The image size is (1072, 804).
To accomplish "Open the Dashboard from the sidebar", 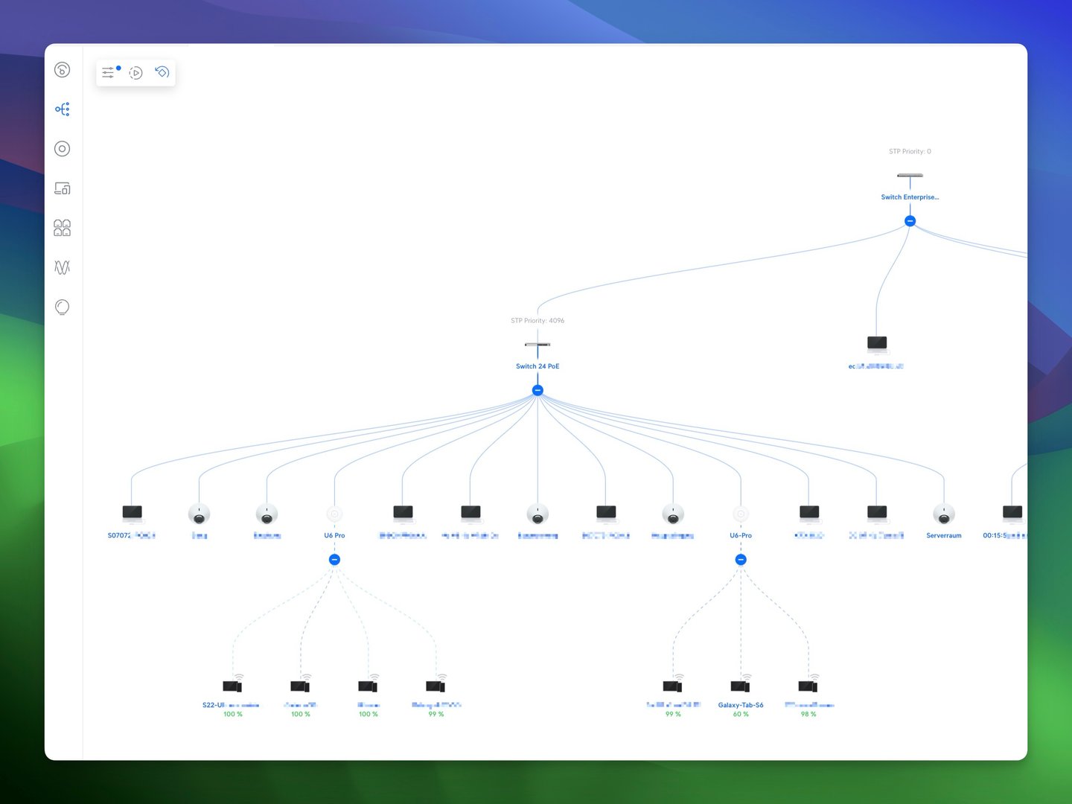I will coord(63,70).
